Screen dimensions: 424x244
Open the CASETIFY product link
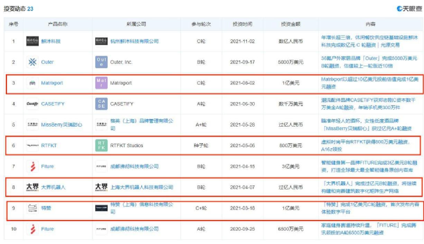click(53, 104)
